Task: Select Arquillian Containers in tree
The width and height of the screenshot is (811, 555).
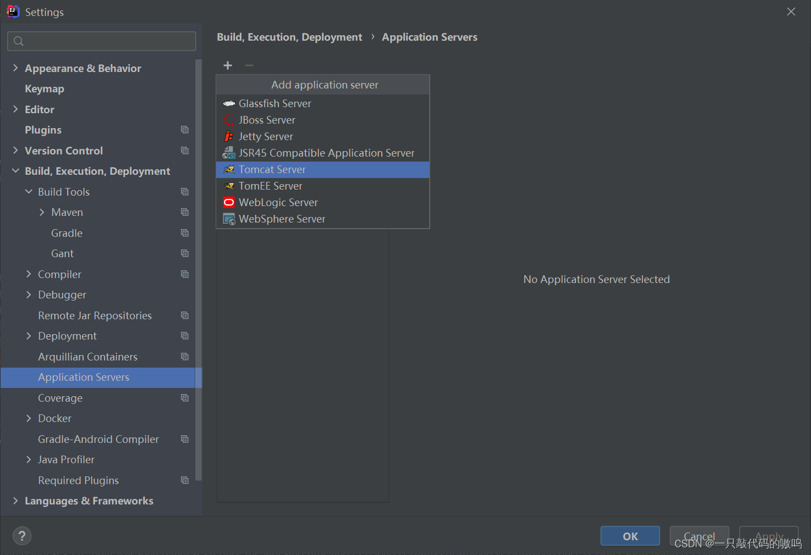Action: [87, 357]
